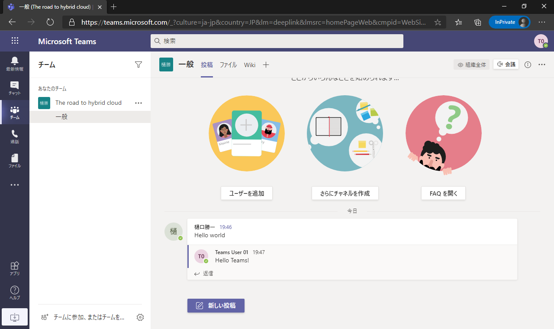Select the Teams (チーム) sidebar icon
Screen dimensions: 554x329
click(x=15, y=113)
